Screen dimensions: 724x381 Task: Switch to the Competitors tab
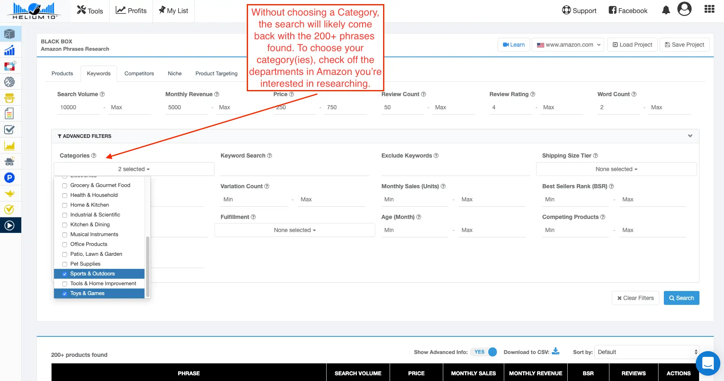tap(139, 74)
